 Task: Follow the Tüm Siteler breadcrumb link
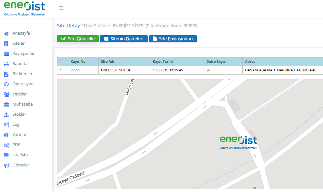tap(95, 26)
